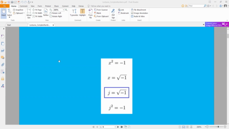The width and height of the screenshot is (229, 129).
Task: Click the Find search box
Action: [196, 6]
